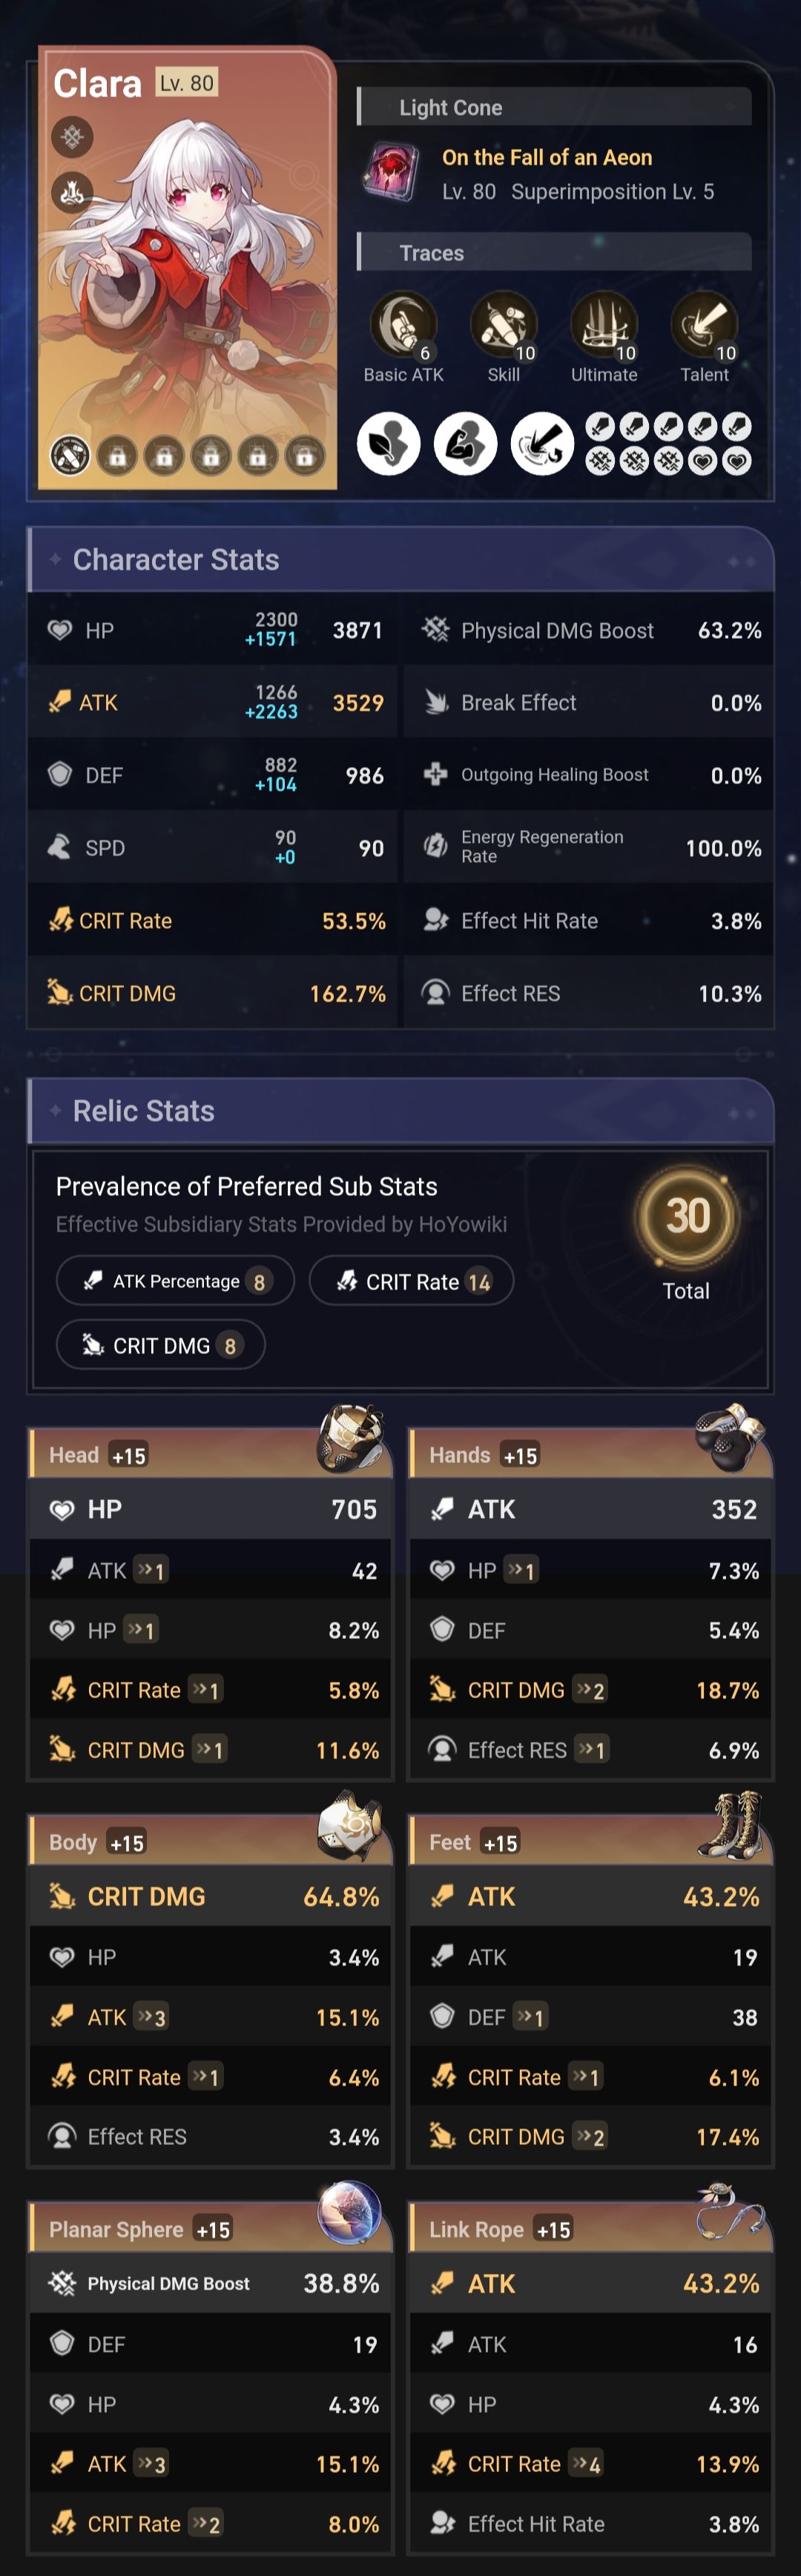The height and width of the screenshot is (2576, 801).
Task: Click the ATK Percentage 8 chip
Action: [174, 1281]
